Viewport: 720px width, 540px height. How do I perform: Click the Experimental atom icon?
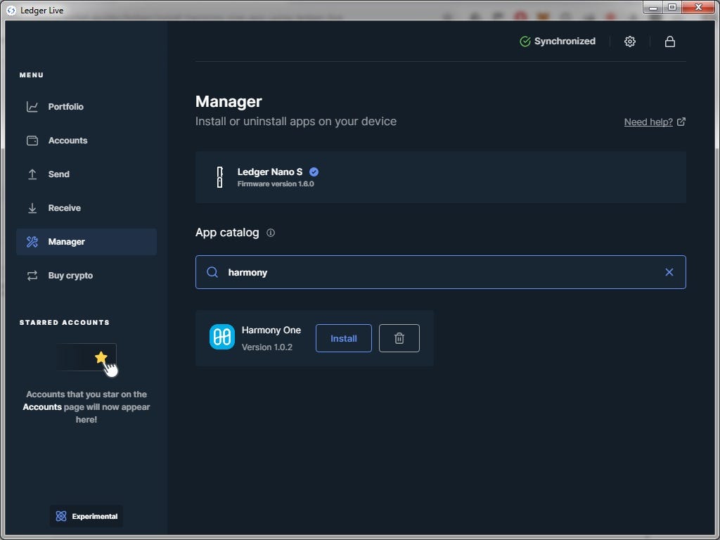(61, 516)
